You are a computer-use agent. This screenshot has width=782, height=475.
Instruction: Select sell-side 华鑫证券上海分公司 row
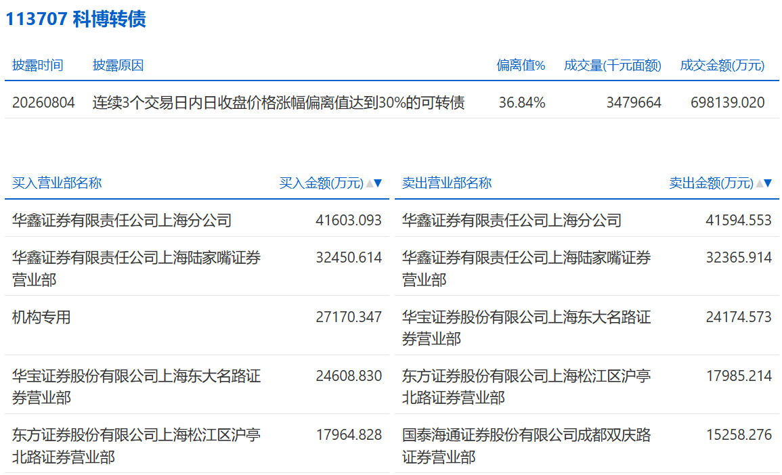pos(587,220)
